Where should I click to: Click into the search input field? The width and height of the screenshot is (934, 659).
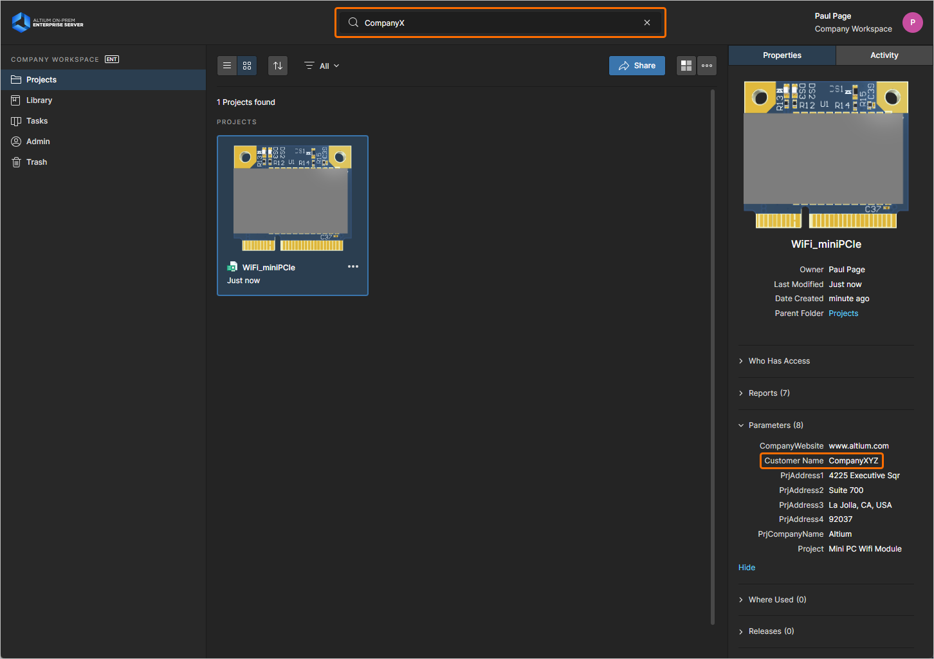495,23
